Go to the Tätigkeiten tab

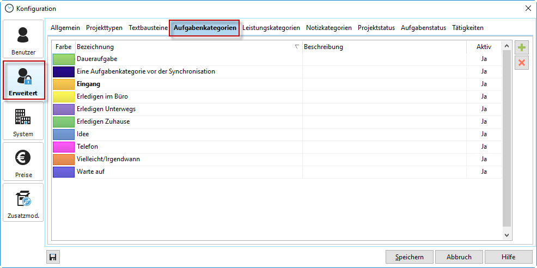click(467, 28)
